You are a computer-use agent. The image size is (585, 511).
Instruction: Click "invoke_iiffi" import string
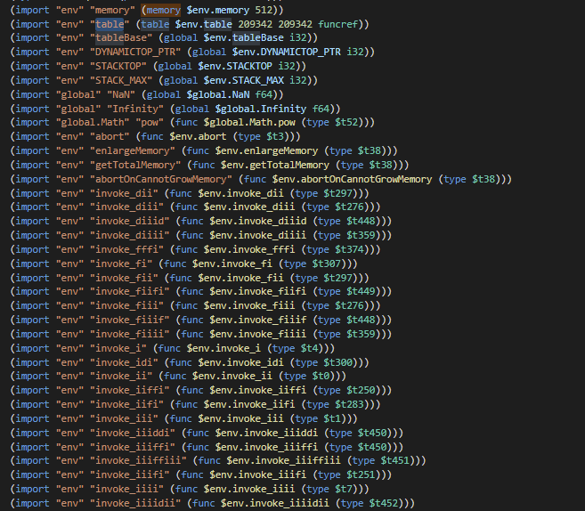pos(130,391)
